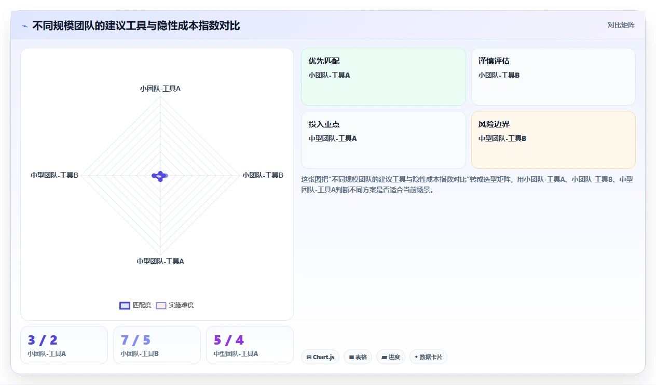Toggle the 实施难度 legend swatch
This screenshot has width=656, height=385.
coord(161,306)
